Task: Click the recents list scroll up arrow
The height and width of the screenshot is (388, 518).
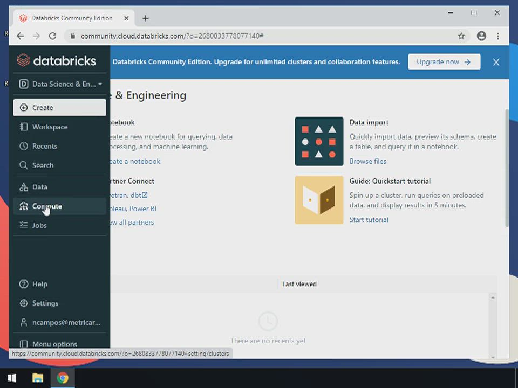Action: coord(493,297)
